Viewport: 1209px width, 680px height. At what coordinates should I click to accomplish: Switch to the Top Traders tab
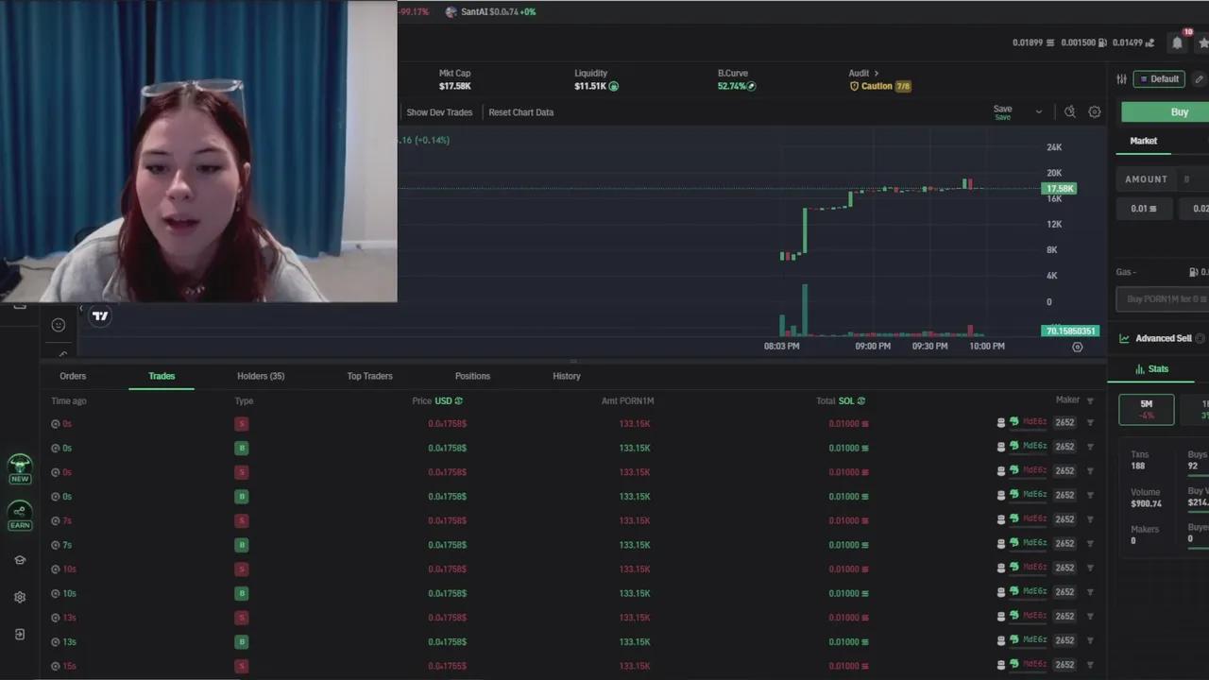[369, 376]
